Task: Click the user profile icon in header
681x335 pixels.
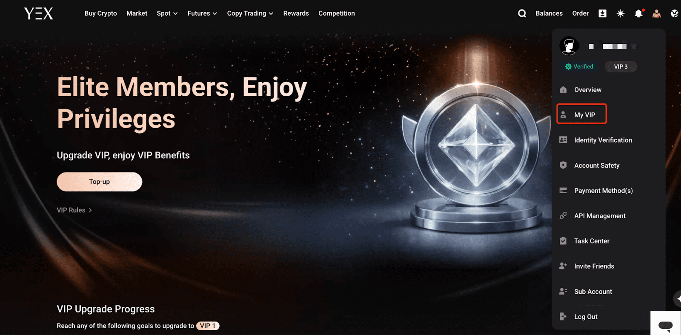Action: (x=657, y=14)
